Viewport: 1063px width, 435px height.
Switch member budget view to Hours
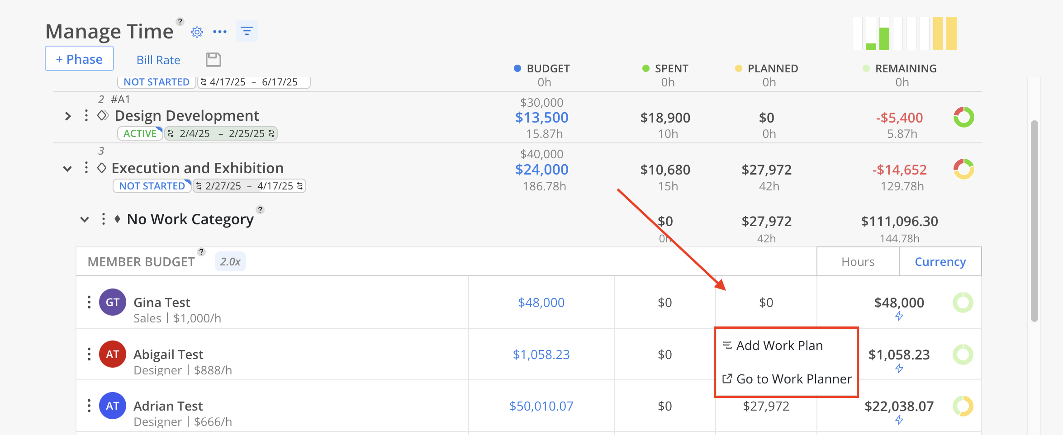point(858,262)
